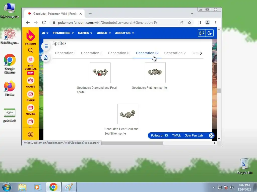Click Follow on IG button
The height and width of the screenshot is (192, 257).
159,135
